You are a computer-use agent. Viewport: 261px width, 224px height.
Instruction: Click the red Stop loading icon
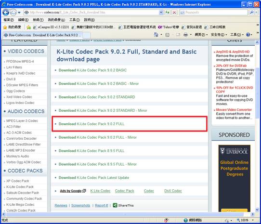(174, 13)
